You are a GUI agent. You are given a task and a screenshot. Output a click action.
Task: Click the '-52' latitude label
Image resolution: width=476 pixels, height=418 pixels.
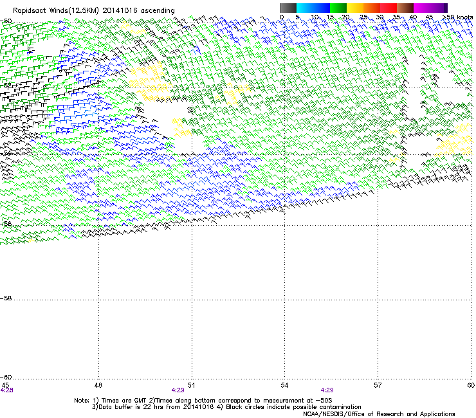pyautogui.click(x=6, y=86)
